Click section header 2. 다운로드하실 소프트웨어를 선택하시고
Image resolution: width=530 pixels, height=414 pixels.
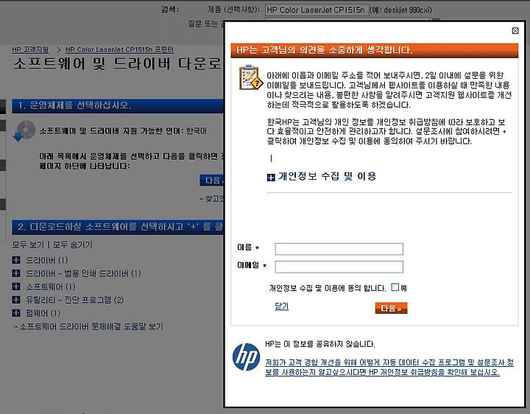(x=118, y=227)
